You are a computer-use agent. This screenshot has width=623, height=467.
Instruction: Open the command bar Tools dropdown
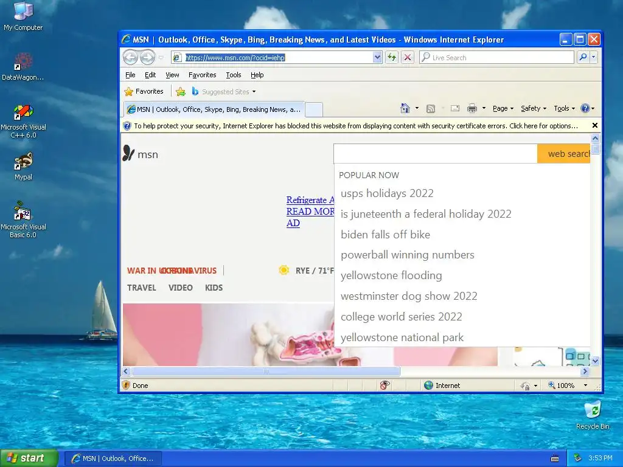coord(564,108)
